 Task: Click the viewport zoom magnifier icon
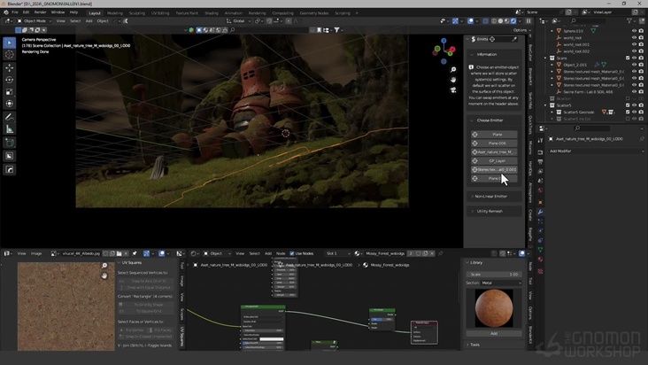(x=453, y=69)
